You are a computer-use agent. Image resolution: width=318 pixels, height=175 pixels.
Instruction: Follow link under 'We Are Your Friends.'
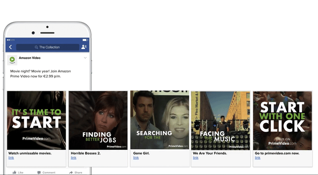click(x=195, y=158)
